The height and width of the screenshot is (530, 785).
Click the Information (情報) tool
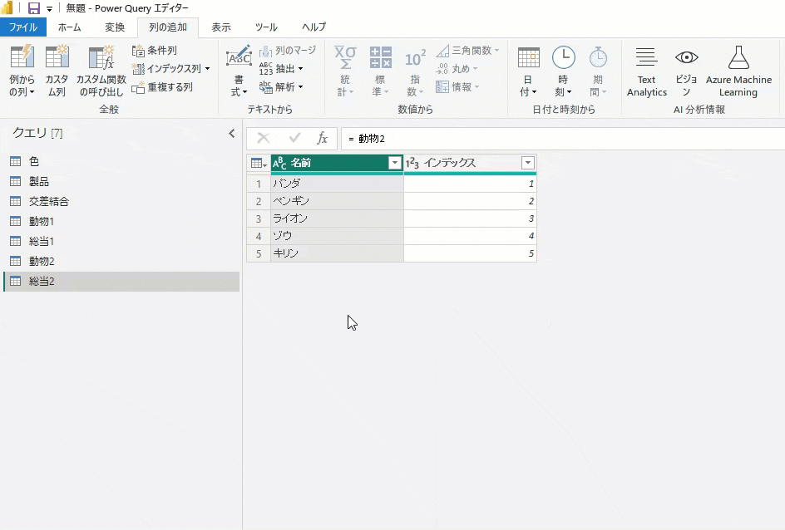click(x=457, y=87)
